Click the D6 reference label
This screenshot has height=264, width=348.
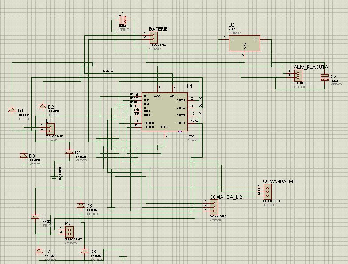tap(89, 206)
